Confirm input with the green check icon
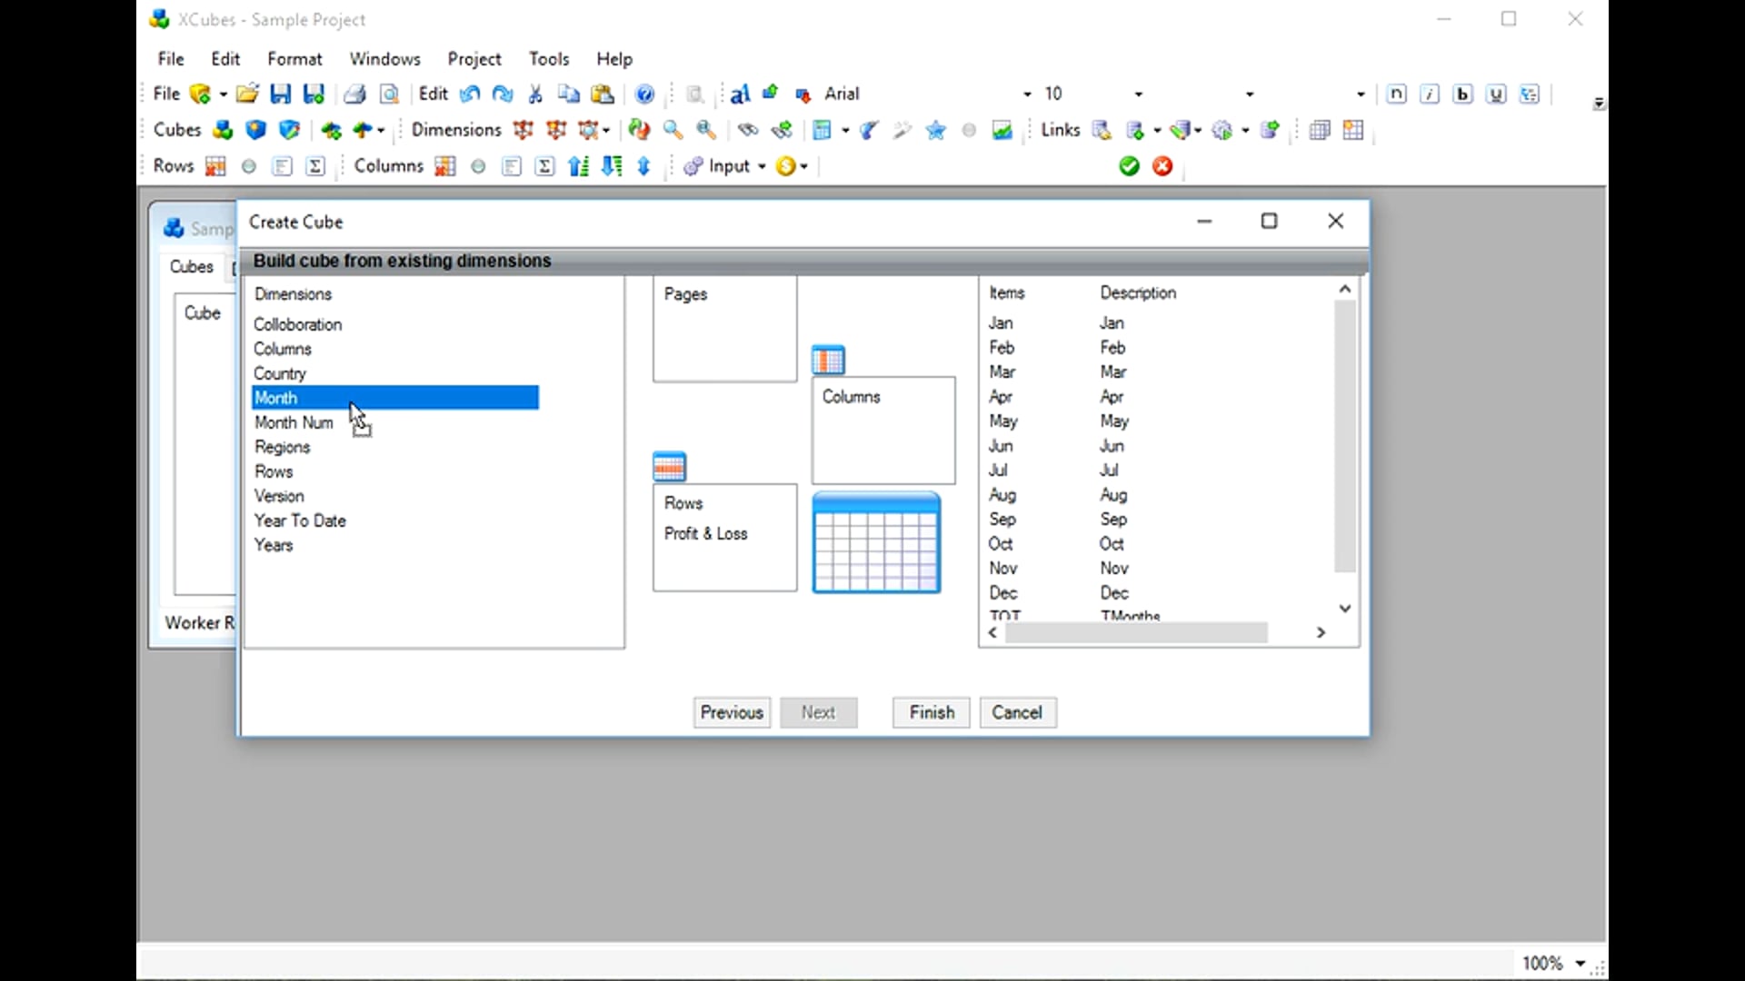 coord(1128,166)
